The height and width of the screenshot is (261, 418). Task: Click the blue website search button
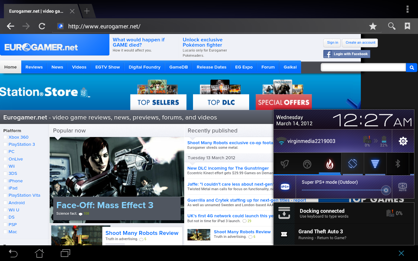click(x=412, y=68)
